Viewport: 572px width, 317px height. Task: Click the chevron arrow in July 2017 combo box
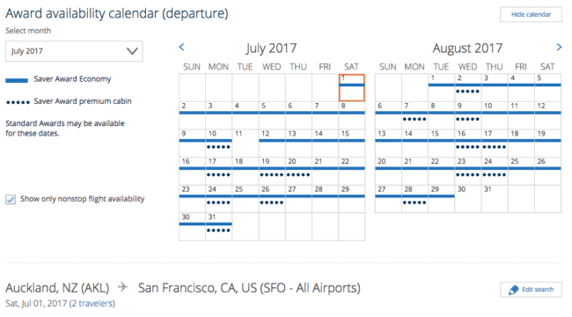[132, 51]
